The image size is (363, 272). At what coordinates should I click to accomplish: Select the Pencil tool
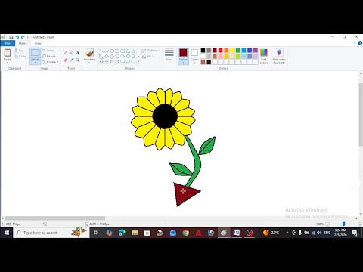(65, 53)
